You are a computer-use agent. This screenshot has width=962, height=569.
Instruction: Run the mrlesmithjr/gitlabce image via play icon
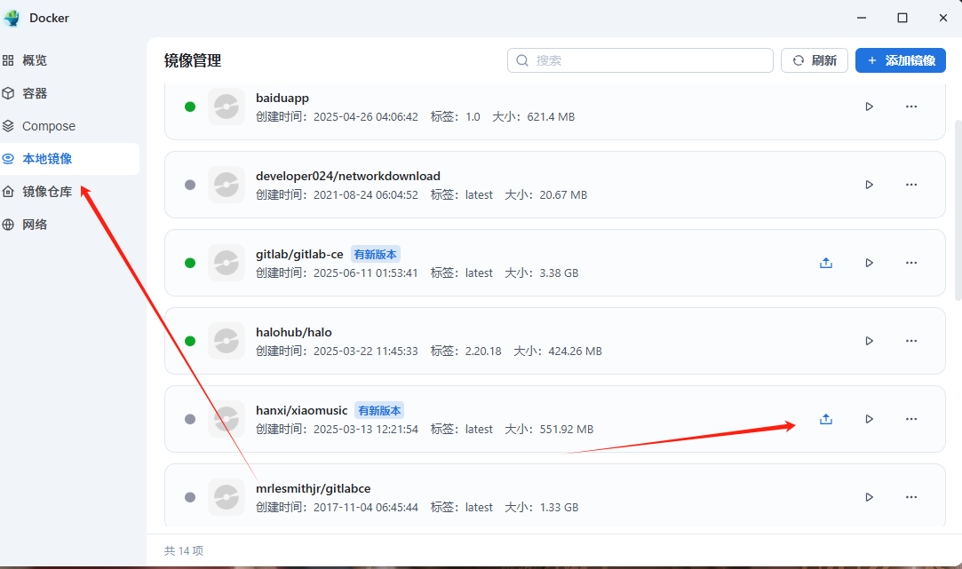(869, 497)
